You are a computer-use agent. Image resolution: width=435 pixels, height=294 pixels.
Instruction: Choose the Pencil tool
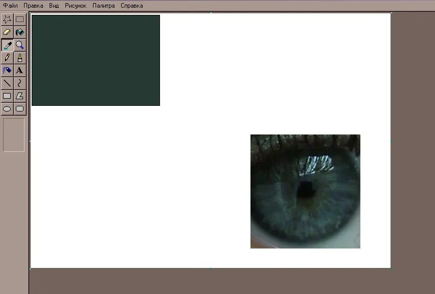7,58
